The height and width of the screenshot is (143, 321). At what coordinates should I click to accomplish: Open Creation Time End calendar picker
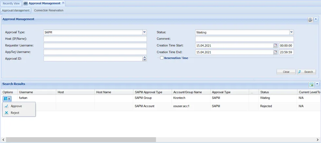pos(275,52)
